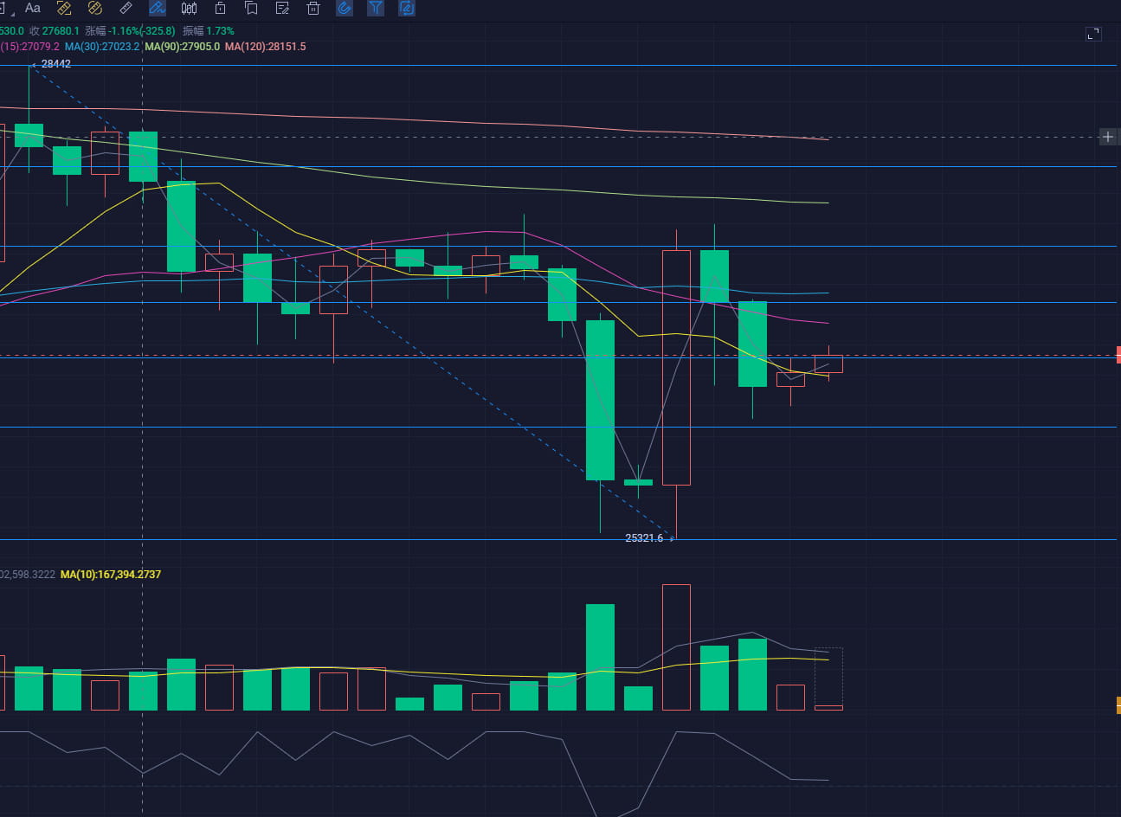Open the drawing templates bookmark icon

point(251,8)
